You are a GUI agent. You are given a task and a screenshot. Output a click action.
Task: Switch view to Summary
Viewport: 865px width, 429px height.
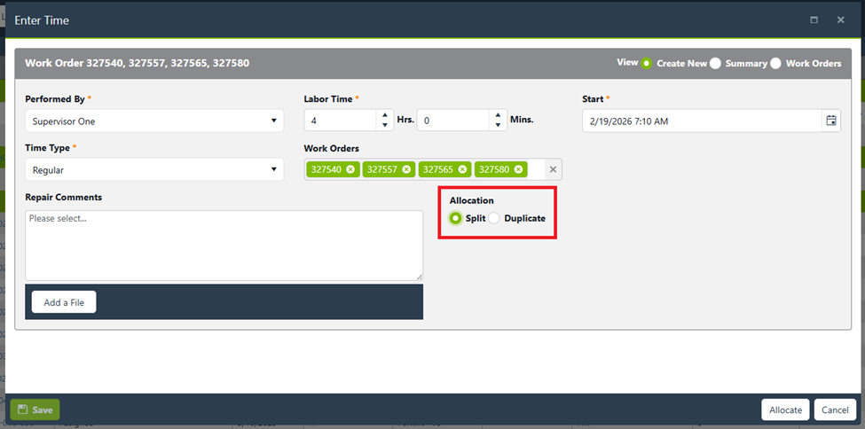[715, 63]
